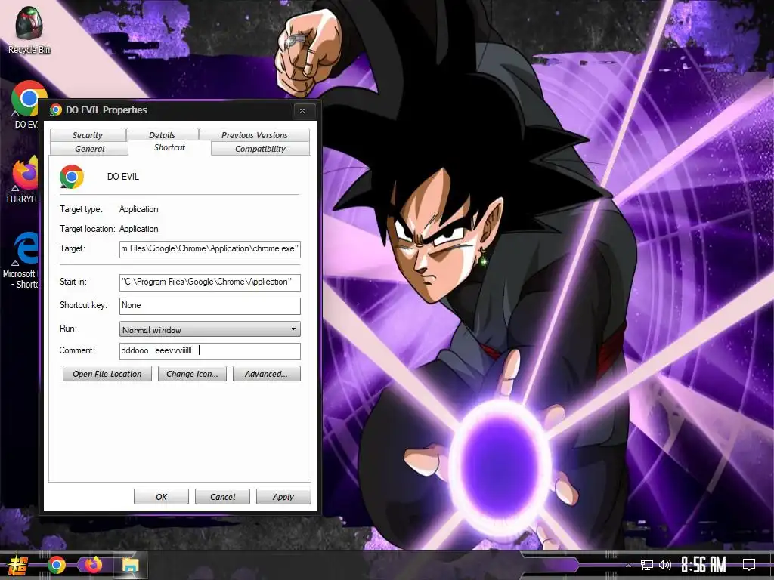774x580 pixels.
Task: Open the network tray icon
Action: [647, 565]
